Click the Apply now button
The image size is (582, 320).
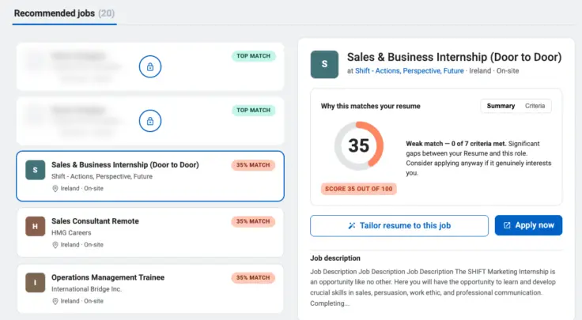pos(528,225)
